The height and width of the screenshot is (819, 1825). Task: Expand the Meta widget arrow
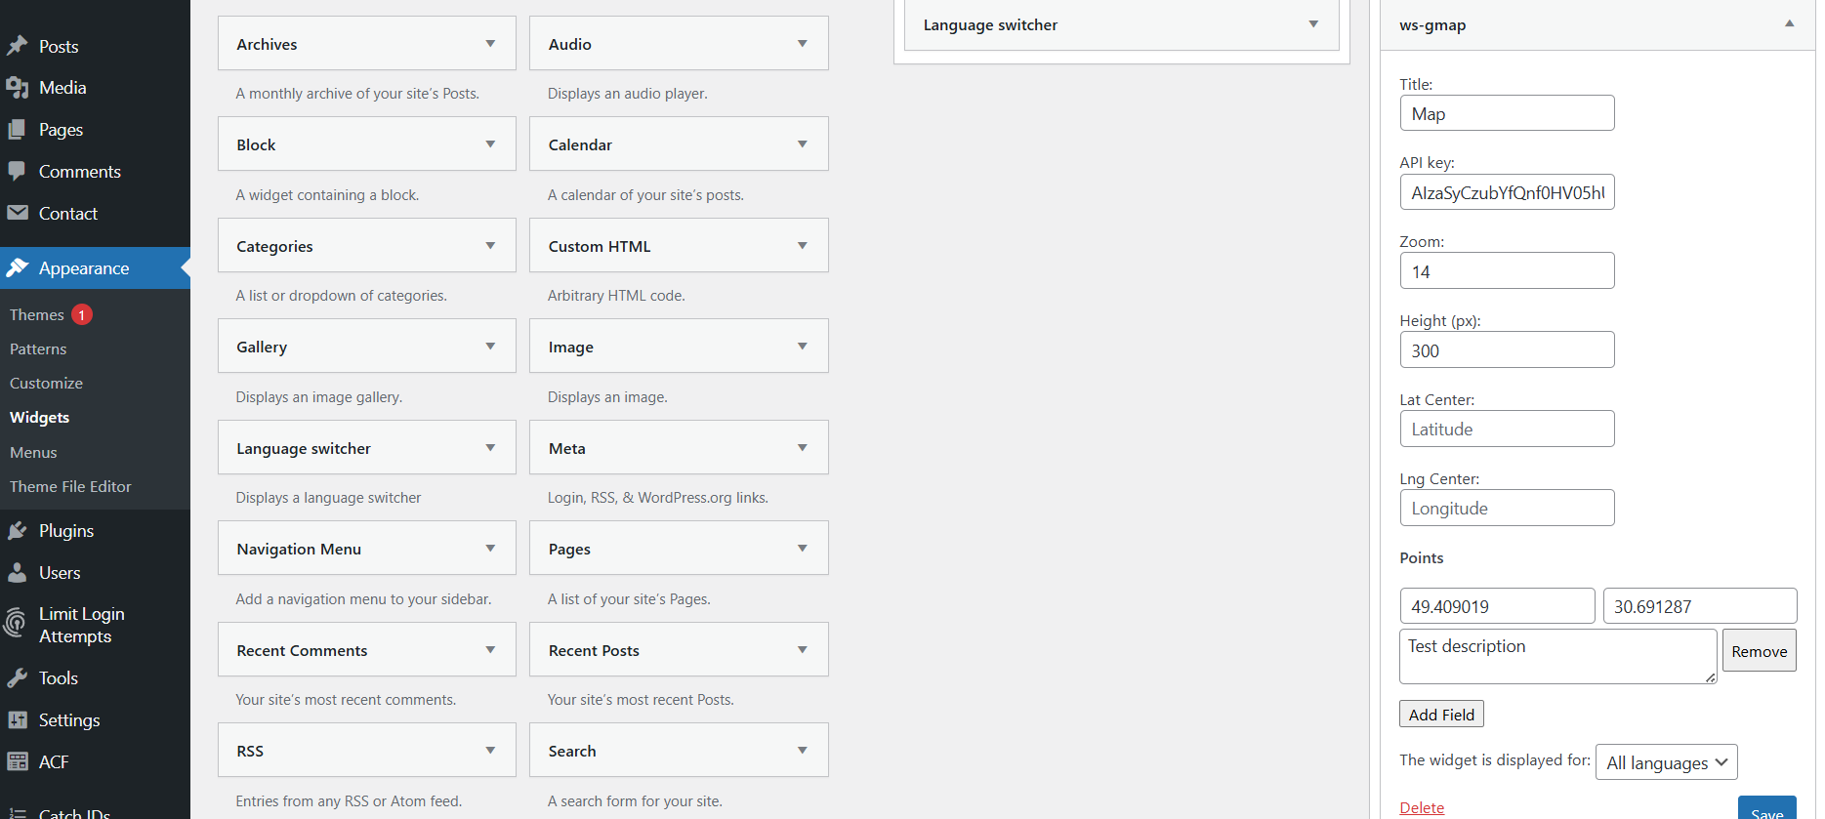803,448
